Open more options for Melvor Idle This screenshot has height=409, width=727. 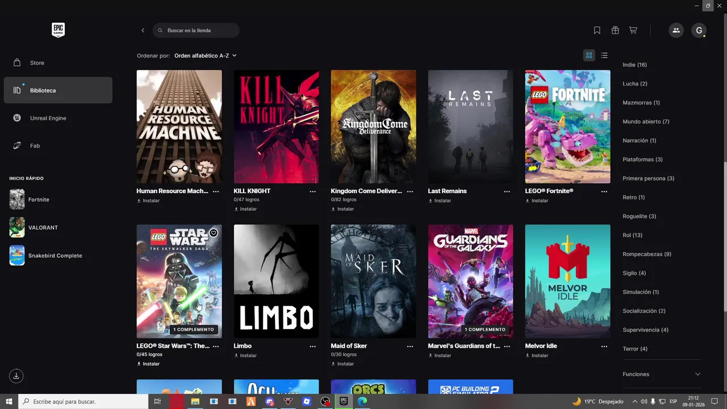(x=604, y=346)
